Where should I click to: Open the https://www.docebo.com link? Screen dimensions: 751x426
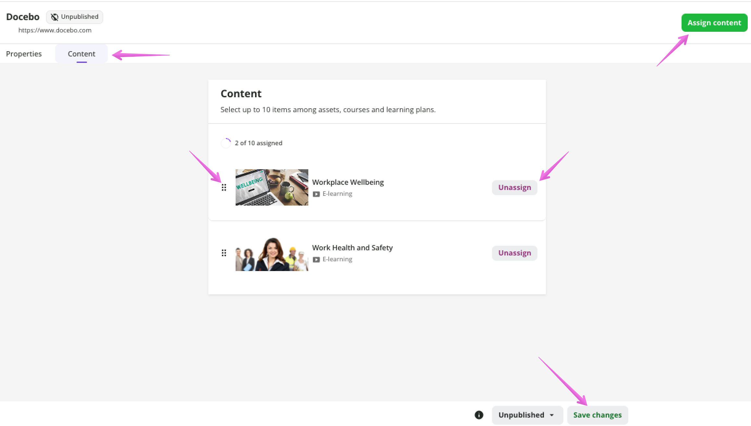pyautogui.click(x=55, y=30)
